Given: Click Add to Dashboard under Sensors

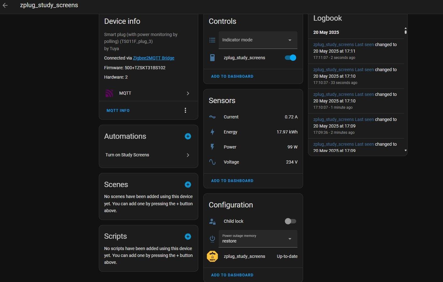Looking at the screenshot, I should coord(232,181).
